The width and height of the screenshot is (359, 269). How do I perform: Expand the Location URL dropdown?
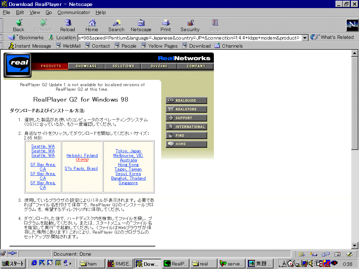(305, 38)
